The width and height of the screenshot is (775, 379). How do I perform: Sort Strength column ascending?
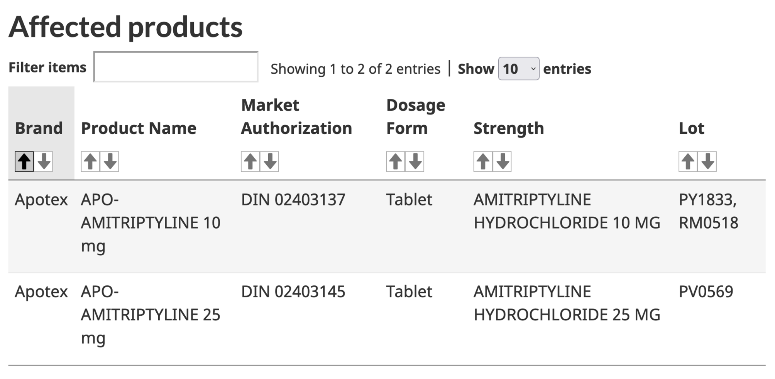coord(483,161)
